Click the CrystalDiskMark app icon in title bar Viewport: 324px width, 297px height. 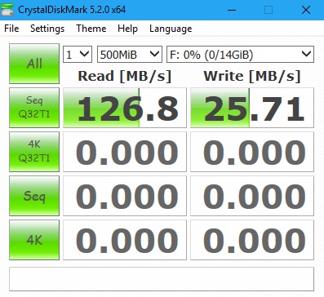(x=7, y=10)
